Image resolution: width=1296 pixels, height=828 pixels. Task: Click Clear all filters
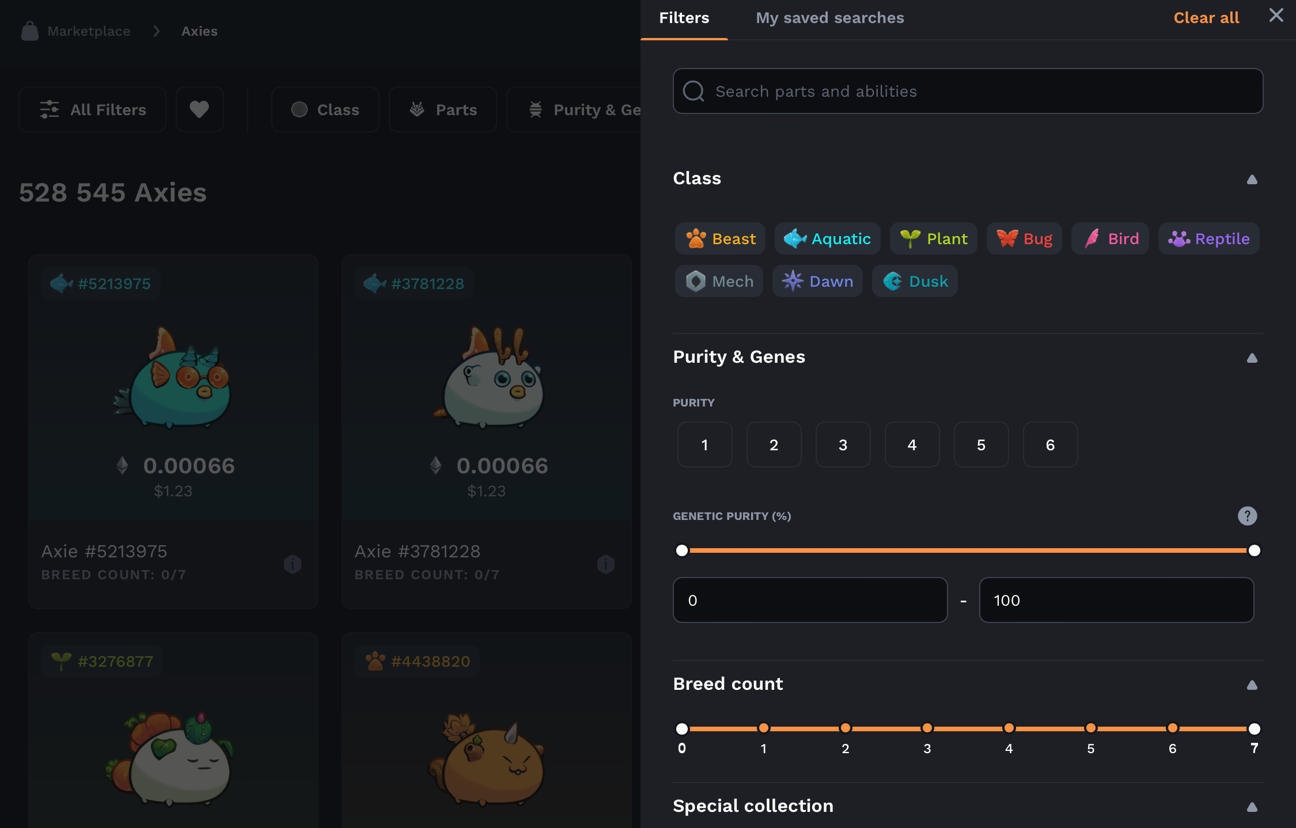point(1206,18)
